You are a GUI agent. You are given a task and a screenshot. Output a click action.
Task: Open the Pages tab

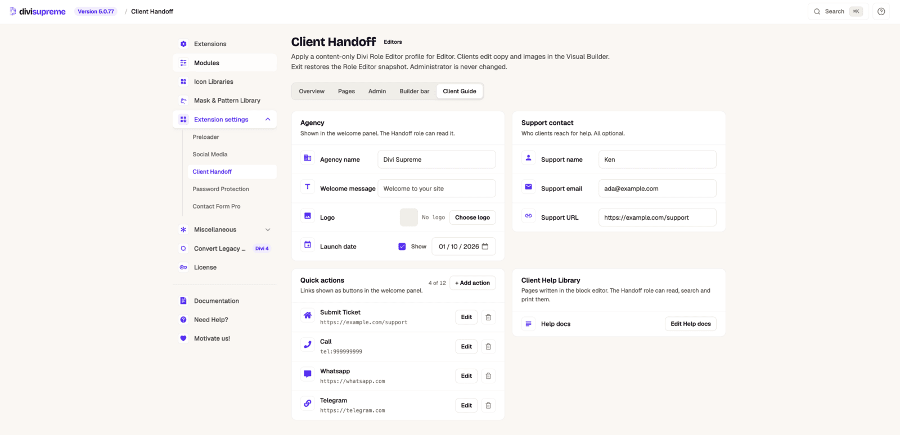tap(346, 91)
